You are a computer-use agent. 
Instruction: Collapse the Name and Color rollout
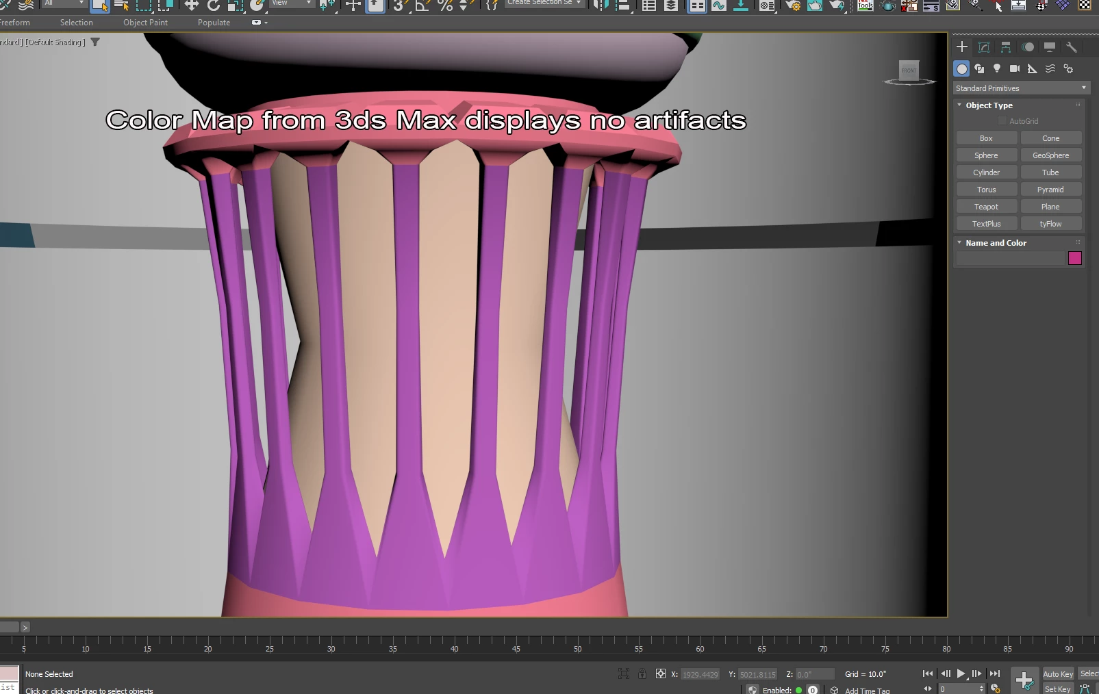pyautogui.click(x=996, y=243)
